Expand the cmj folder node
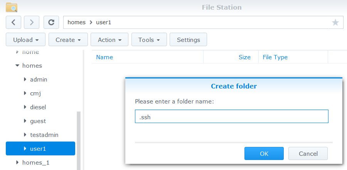The image size is (347, 170). tap(25, 93)
